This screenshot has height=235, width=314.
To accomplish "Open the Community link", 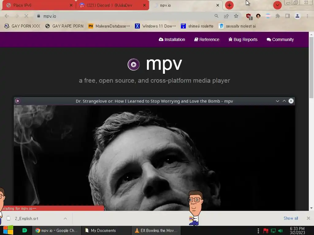I will (280, 39).
